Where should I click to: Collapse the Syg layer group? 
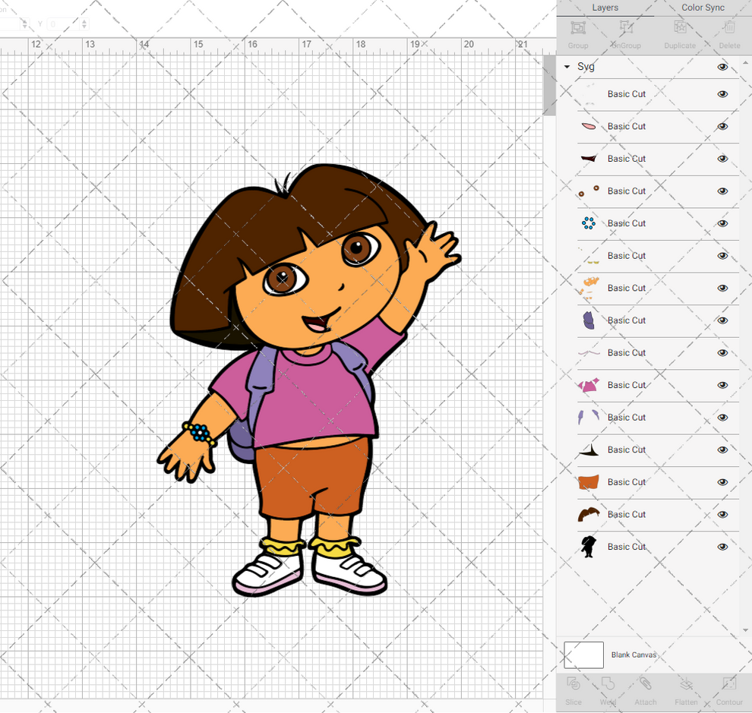point(566,67)
